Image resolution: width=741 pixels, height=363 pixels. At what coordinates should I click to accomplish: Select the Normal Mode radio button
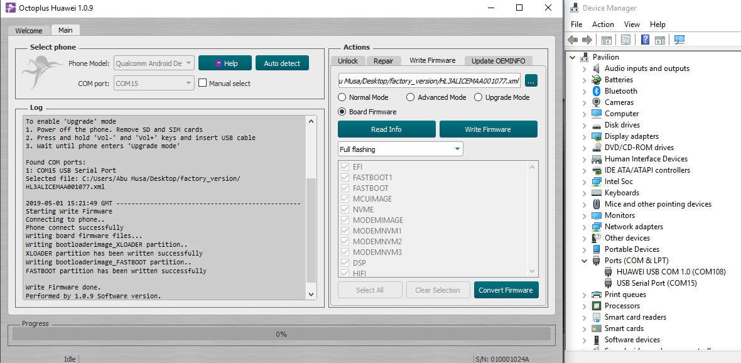point(342,97)
